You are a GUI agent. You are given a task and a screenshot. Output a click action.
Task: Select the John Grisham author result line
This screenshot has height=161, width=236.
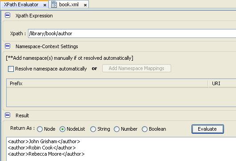pos(44,141)
